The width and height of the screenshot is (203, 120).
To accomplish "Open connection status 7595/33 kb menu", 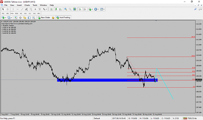I will click(x=190, y=118).
